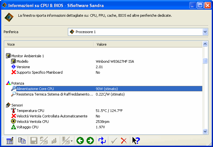Screen dimensions: 213x147
Task: Click the Versione blue info icon
Action: [14, 67]
